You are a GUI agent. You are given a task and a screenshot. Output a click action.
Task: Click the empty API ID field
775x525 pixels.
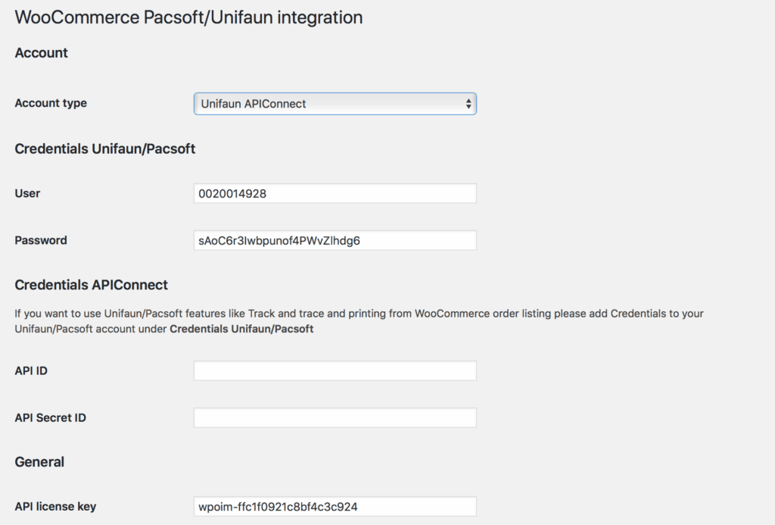335,370
